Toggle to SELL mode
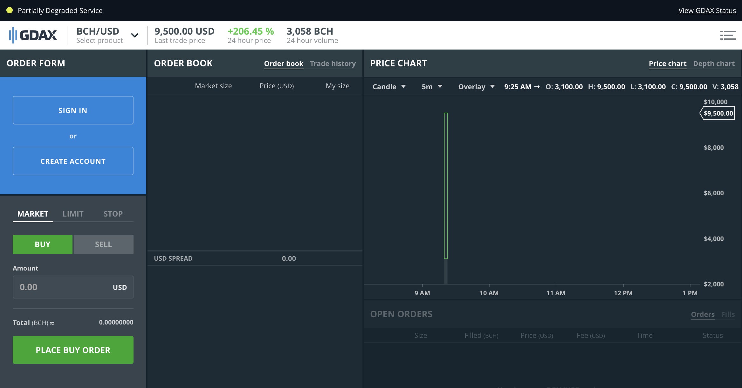 pos(103,244)
